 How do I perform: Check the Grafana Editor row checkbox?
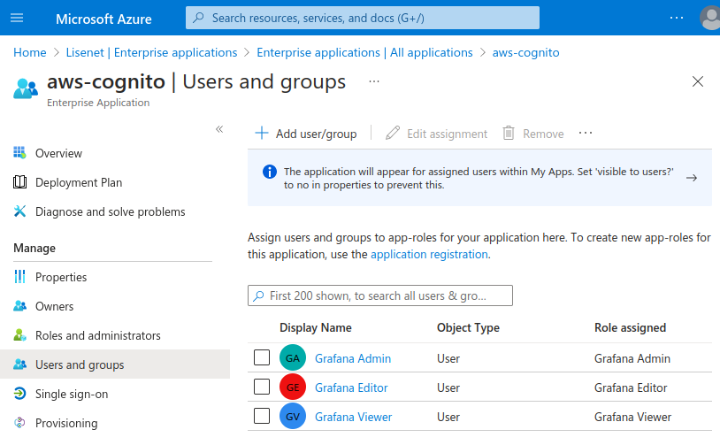(262, 387)
